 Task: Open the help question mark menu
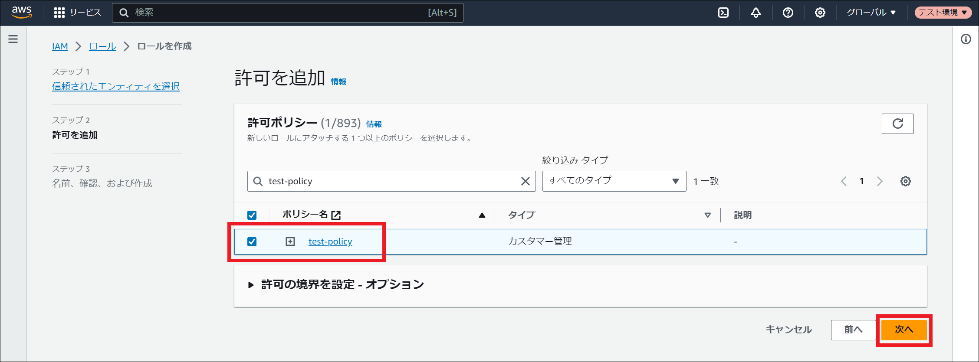[x=788, y=13]
